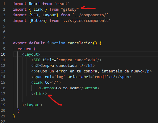Image resolution: width=158 pixels, height=123 pixels.
Task: Click the opening span tag name
Action: point(38,77)
